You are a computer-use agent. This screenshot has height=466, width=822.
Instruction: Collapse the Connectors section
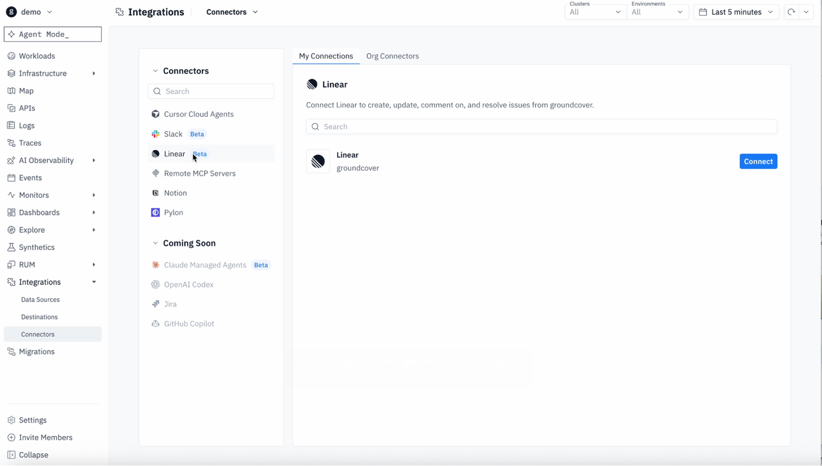tap(156, 71)
